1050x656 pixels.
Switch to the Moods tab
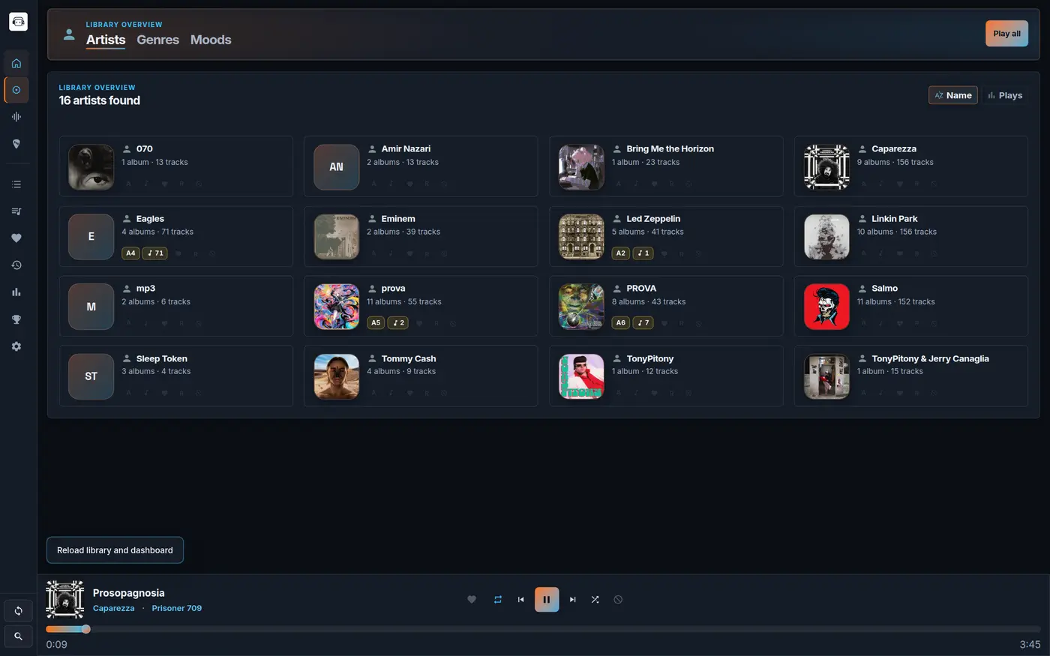[x=211, y=40]
